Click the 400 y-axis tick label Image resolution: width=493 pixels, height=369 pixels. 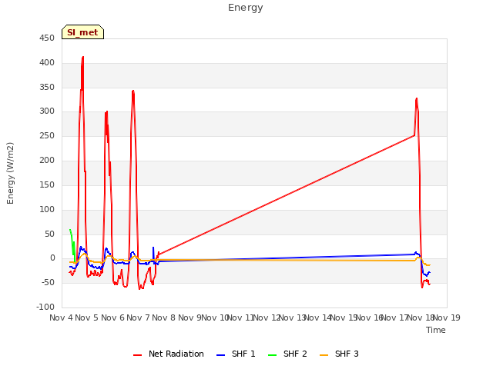pyautogui.click(x=47, y=63)
